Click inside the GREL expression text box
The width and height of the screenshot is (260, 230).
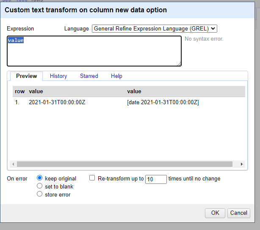(94, 51)
